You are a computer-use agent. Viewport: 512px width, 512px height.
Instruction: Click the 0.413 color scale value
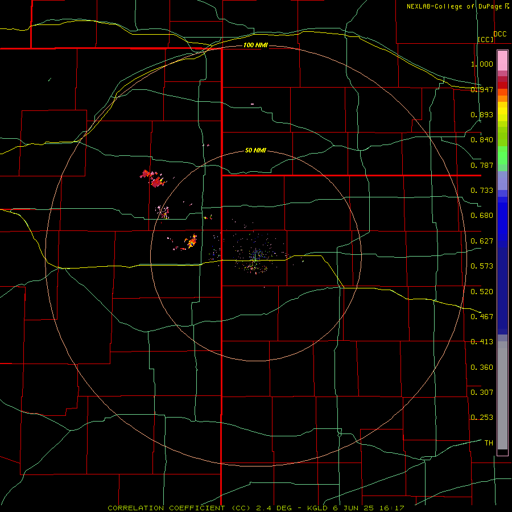pos(482,342)
